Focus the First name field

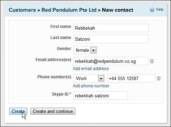tap(111, 28)
